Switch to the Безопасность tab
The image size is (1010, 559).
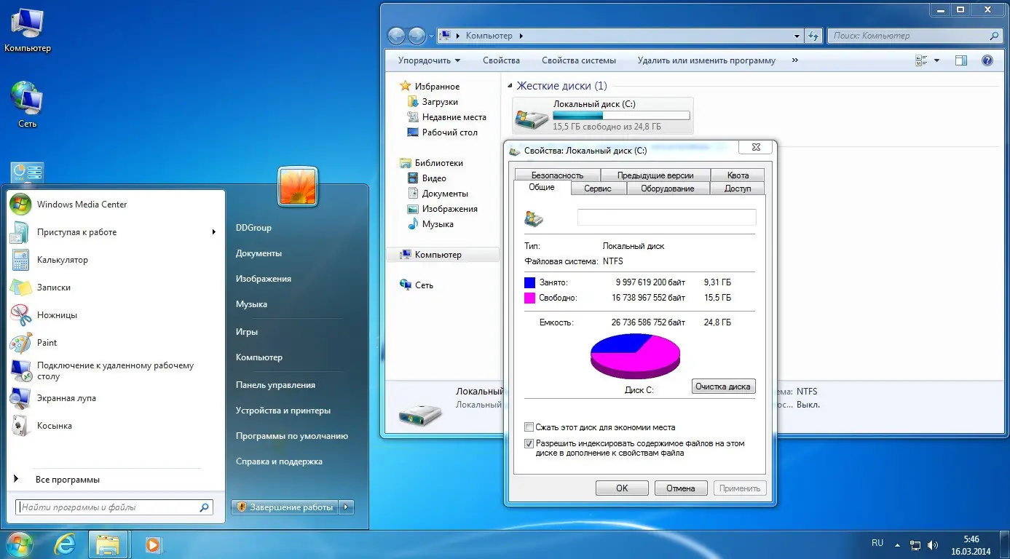(558, 175)
